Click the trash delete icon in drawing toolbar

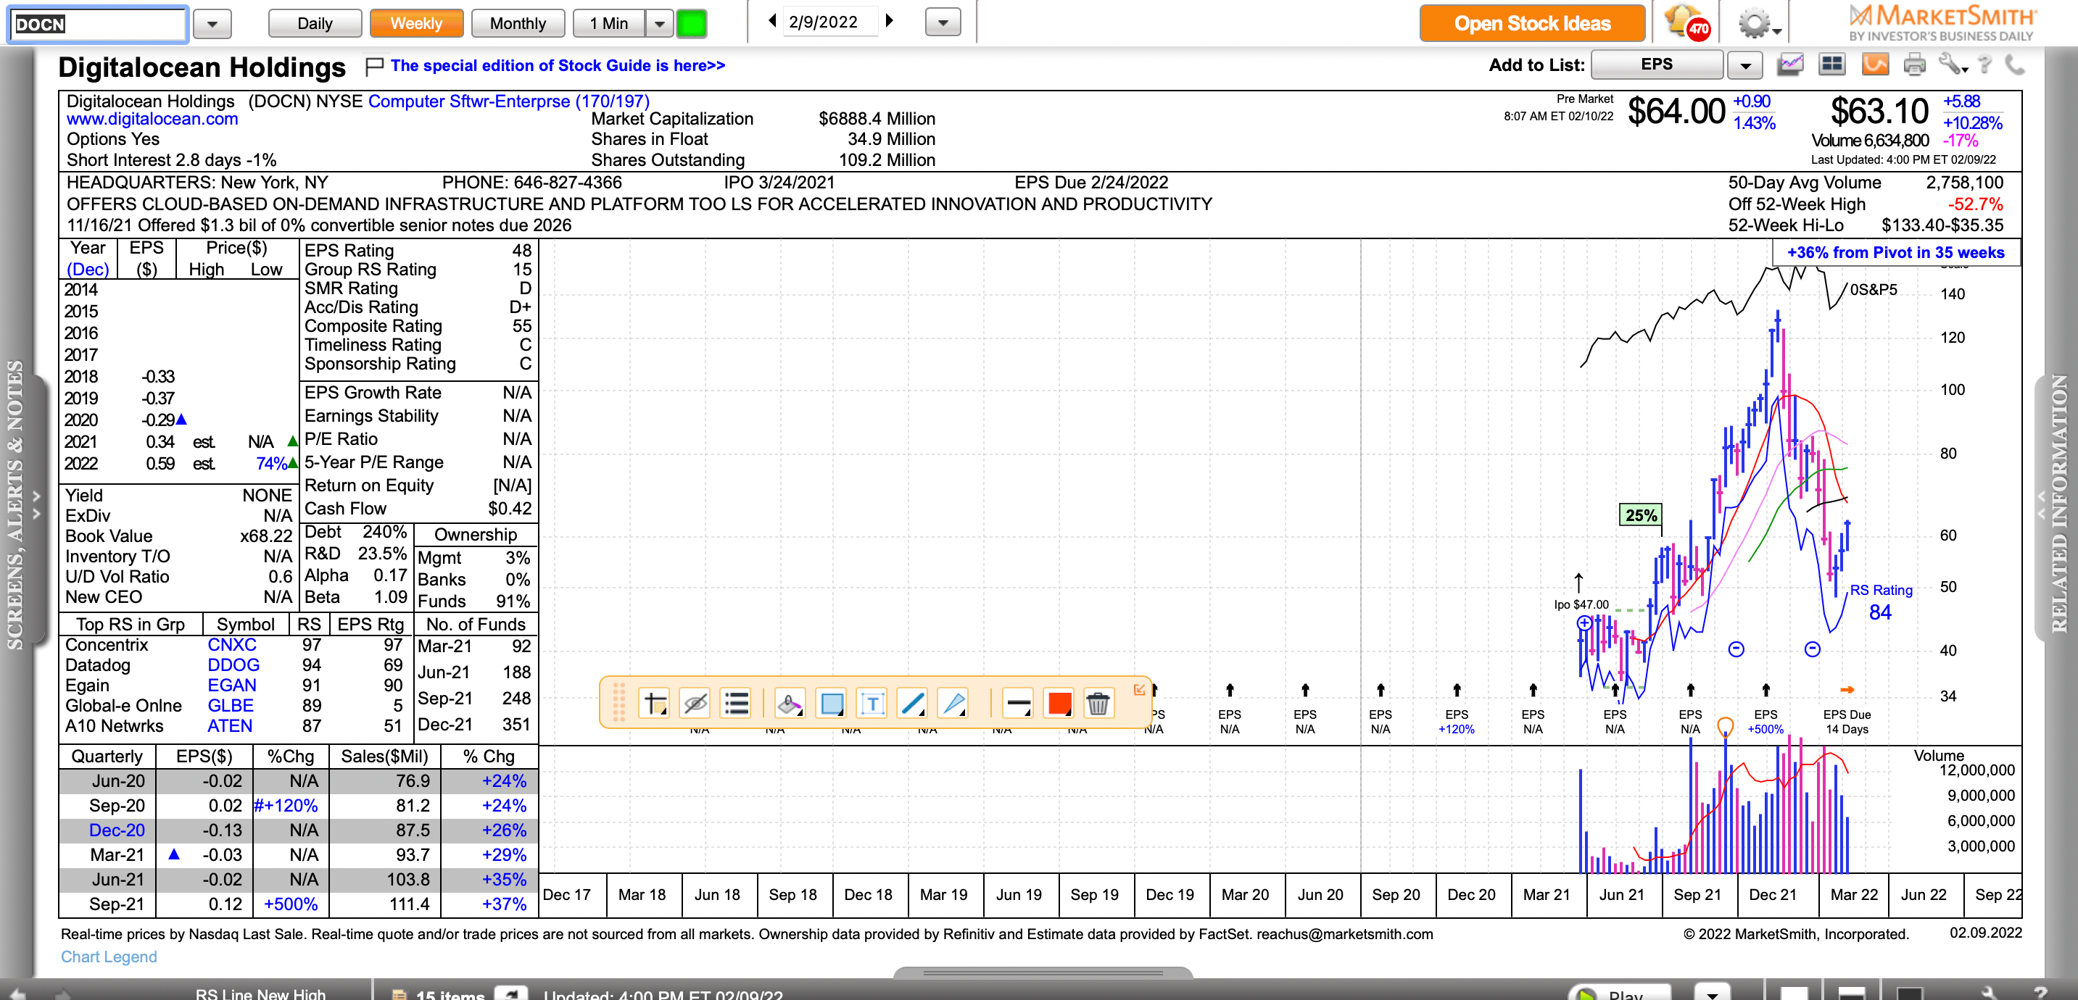click(1097, 704)
